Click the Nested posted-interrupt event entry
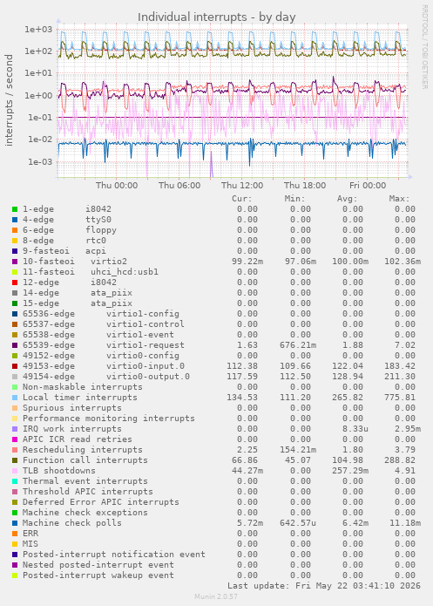 [98, 565]
